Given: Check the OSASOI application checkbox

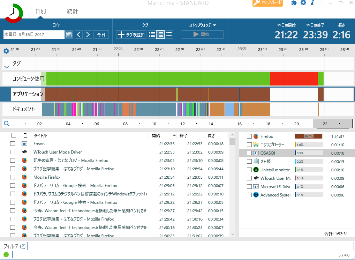Looking at the screenshot, I should [249, 153].
